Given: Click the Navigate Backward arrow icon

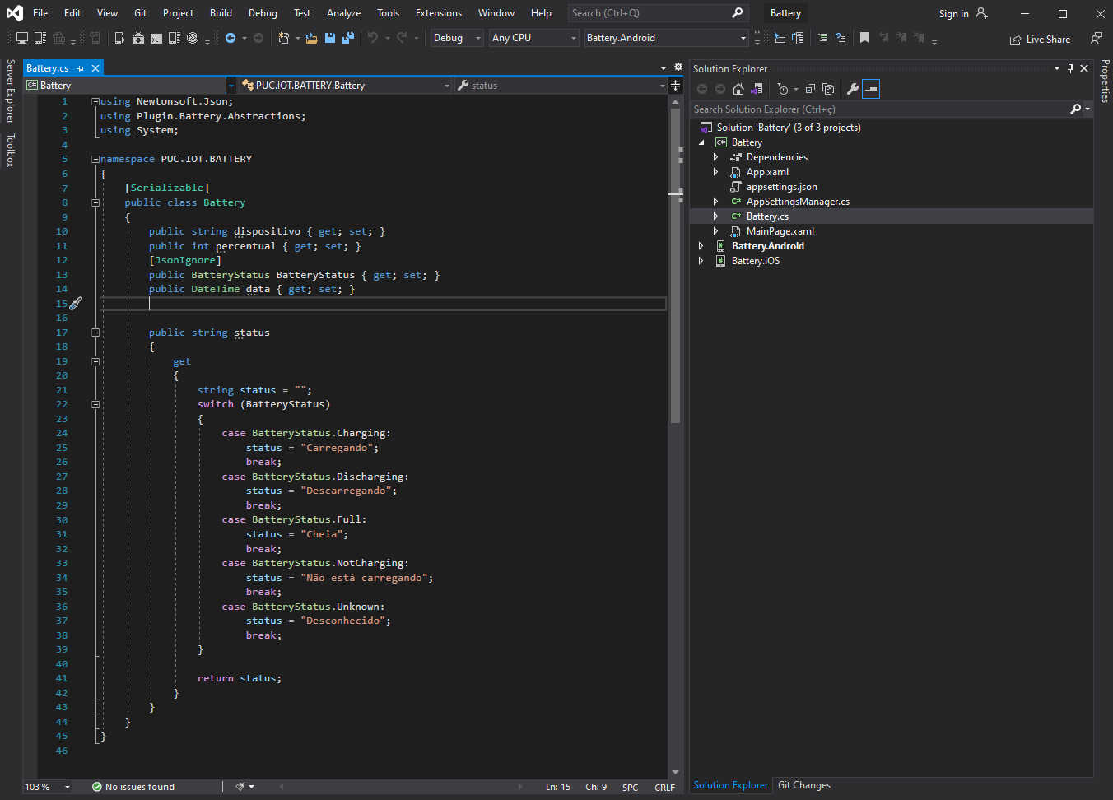Looking at the screenshot, I should (x=231, y=38).
